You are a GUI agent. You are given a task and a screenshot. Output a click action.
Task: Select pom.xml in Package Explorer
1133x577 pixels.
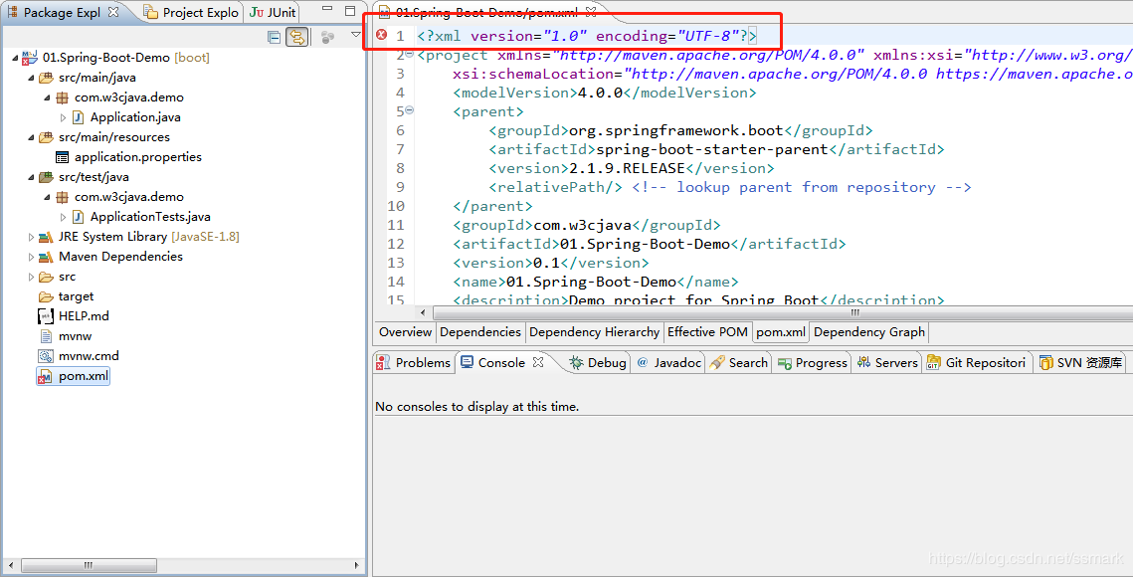click(x=84, y=376)
